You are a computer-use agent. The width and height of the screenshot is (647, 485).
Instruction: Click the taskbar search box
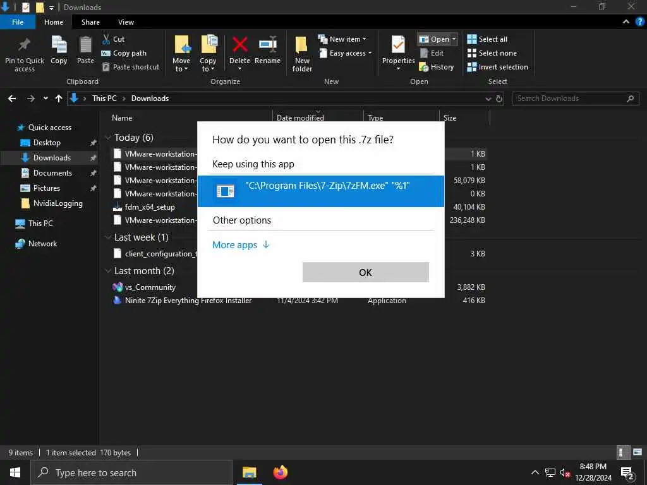coord(131,472)
